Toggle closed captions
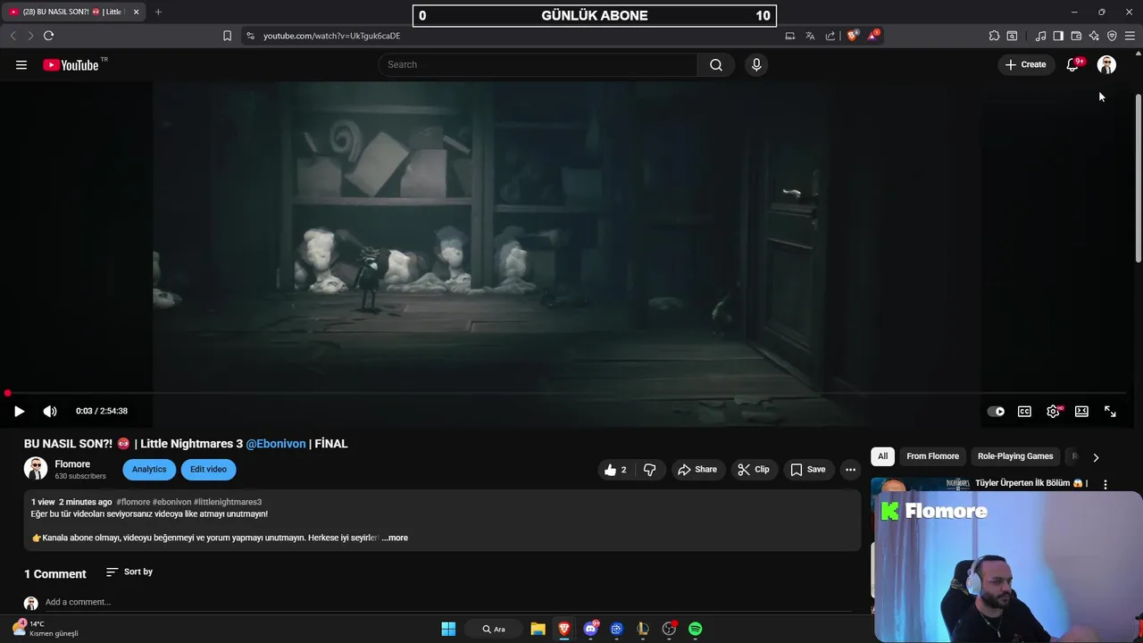The width and height of the screenshot is (1143, 643). [x=1024, y=411]
